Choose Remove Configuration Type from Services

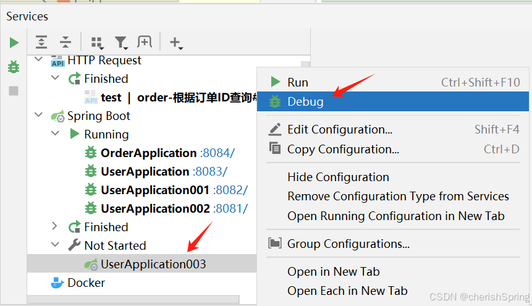(x=393, y=197)
